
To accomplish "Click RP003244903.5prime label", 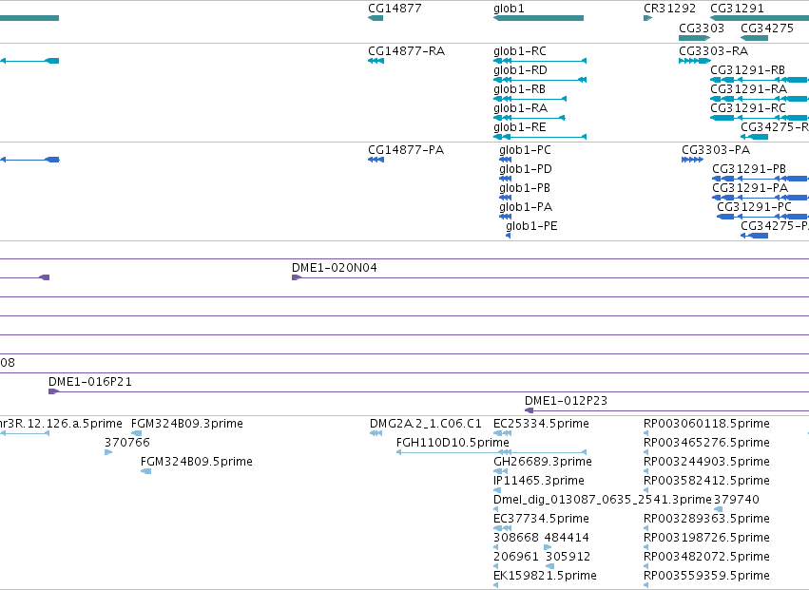I will (x=707, y=462).
